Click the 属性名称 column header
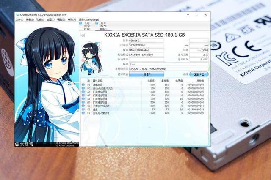Viewport: 271px width, 180px height. 98,81
